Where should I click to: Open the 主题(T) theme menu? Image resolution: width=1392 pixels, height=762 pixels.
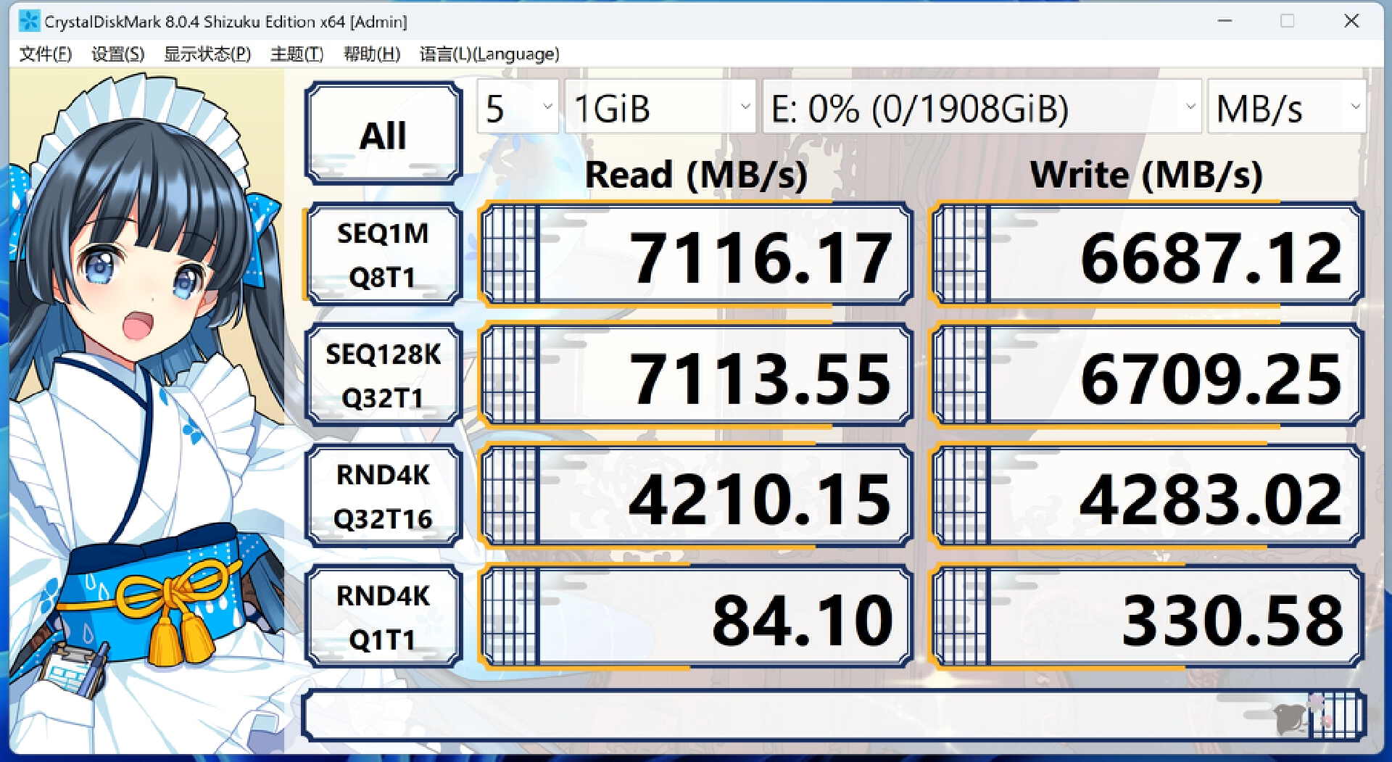[297, 54]
